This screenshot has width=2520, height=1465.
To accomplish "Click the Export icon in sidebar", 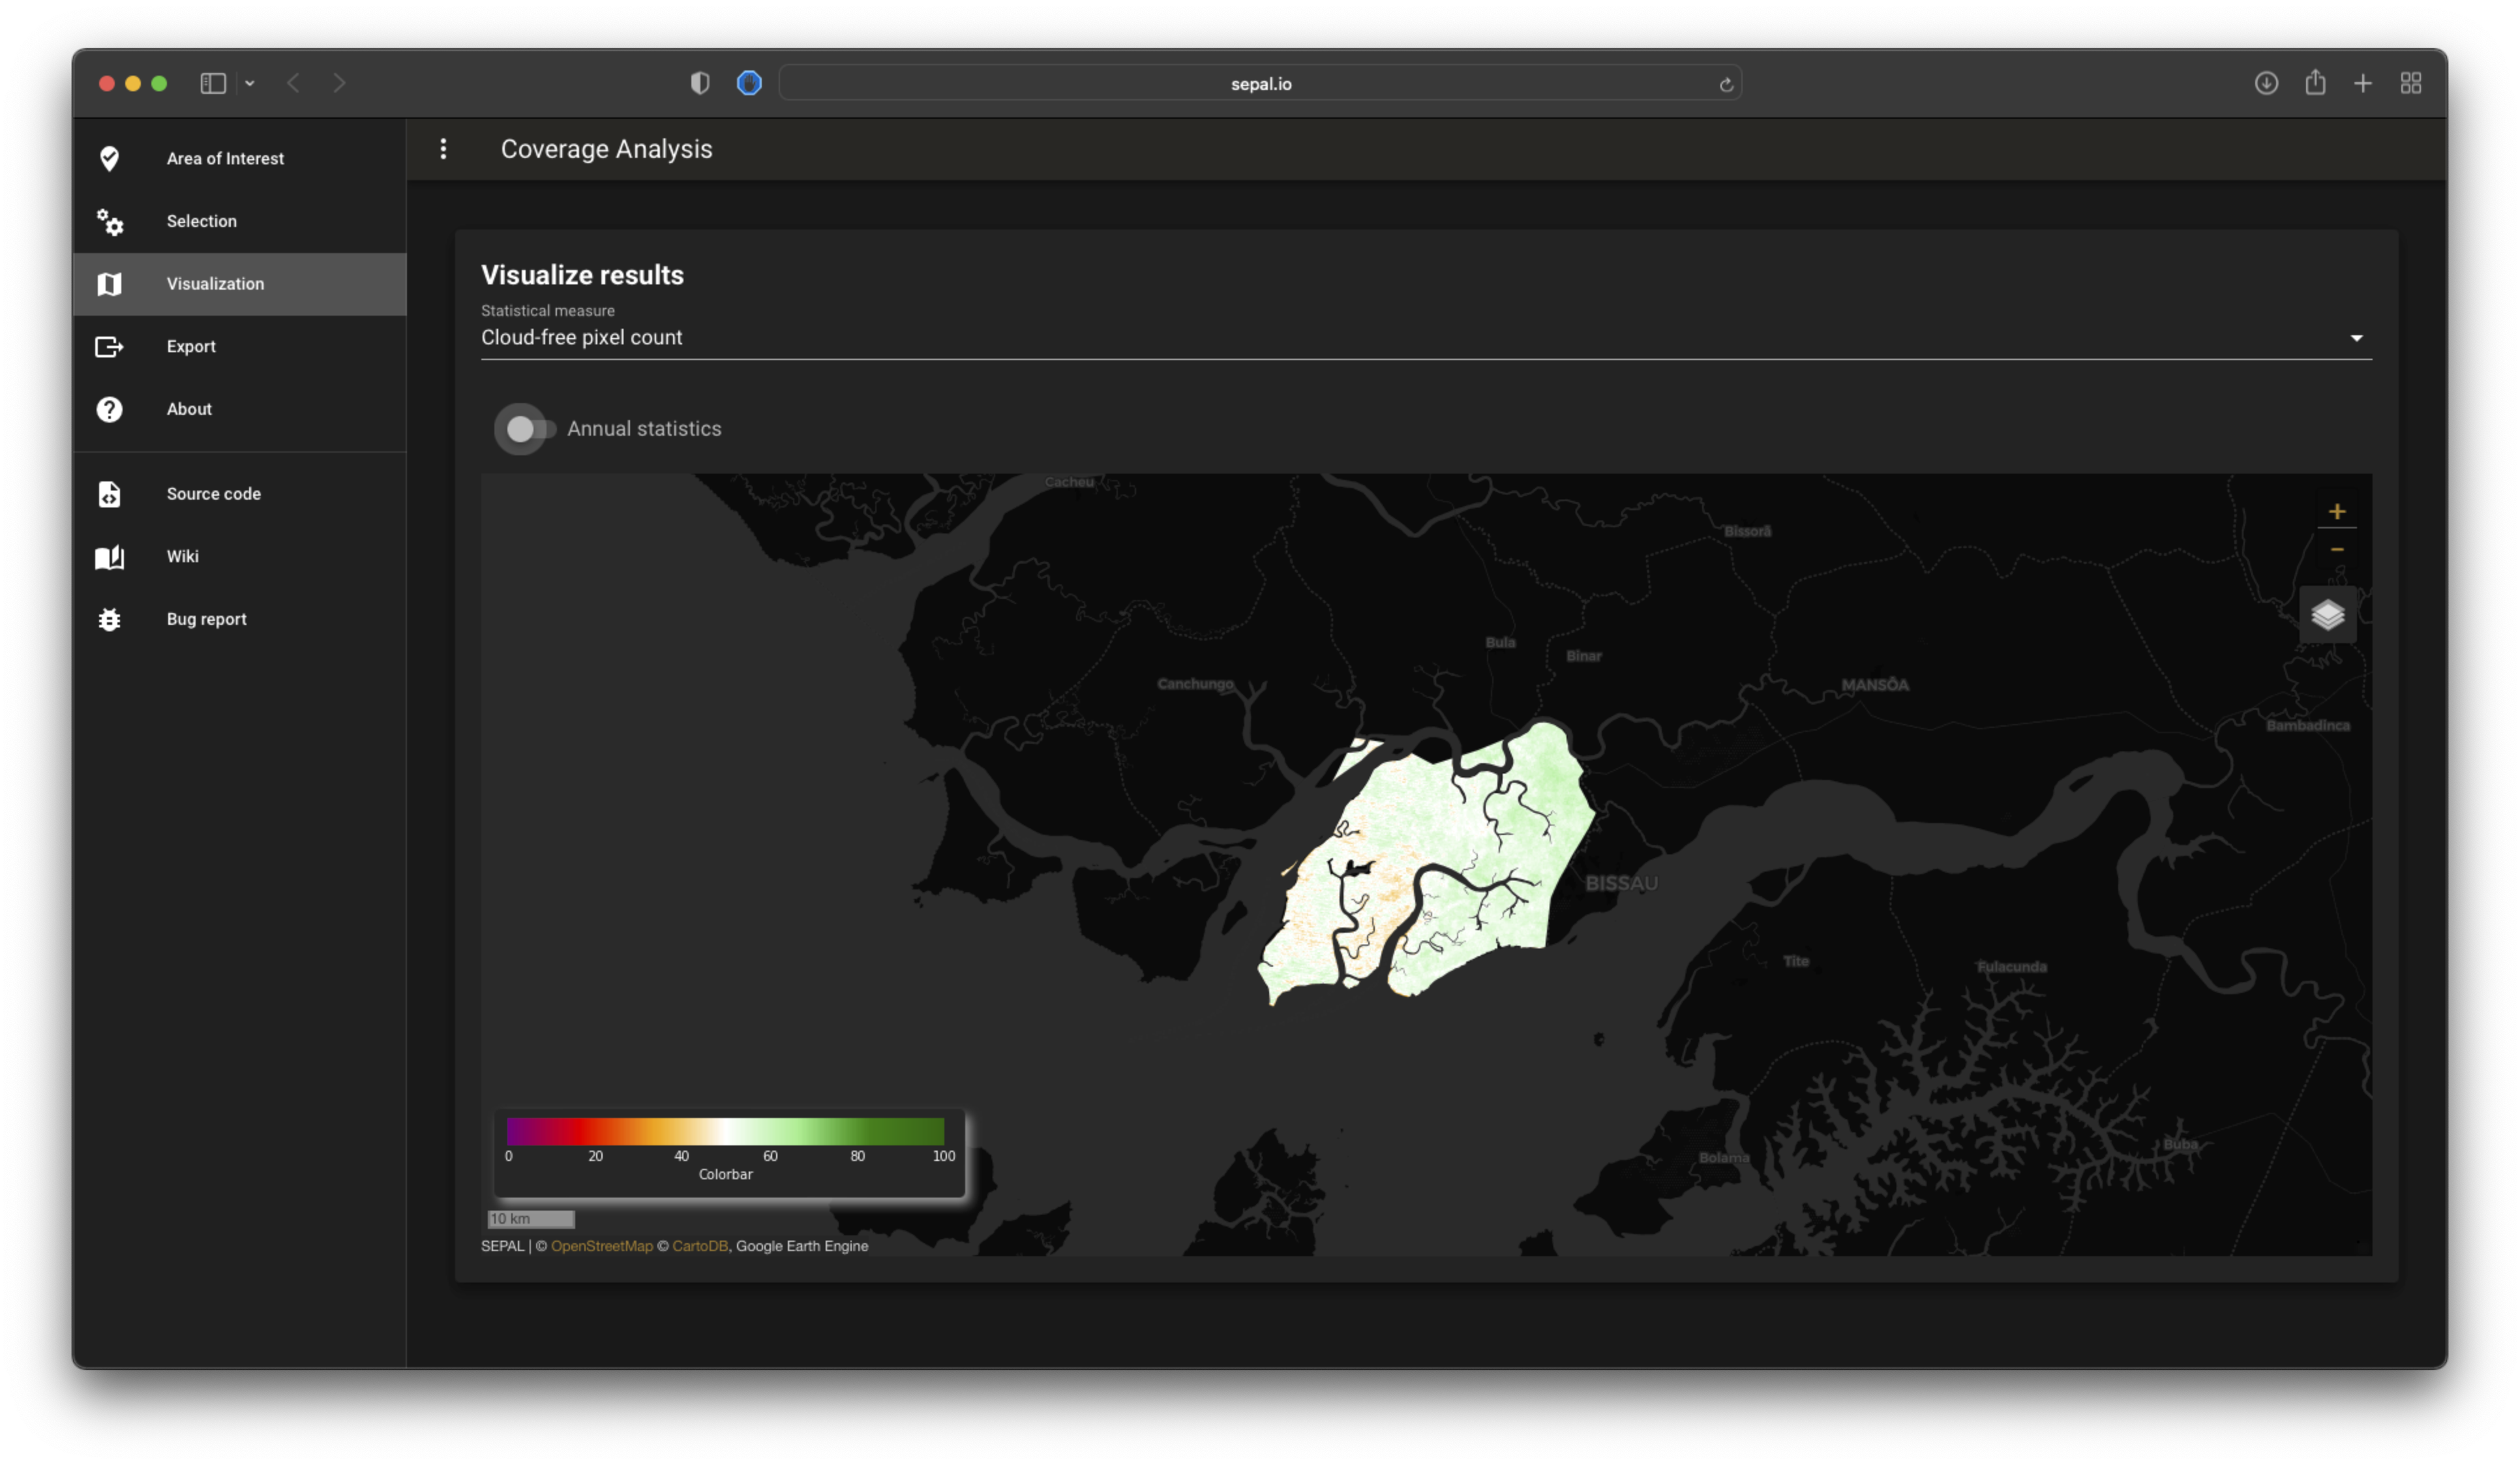I will 109,346.
